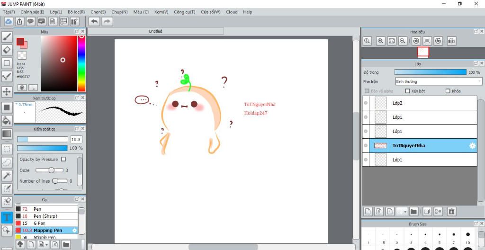This screenshot has width=485, height=250.
Task: Open brush folder icon in Cọ panel
Action: (x=65, y=244)
